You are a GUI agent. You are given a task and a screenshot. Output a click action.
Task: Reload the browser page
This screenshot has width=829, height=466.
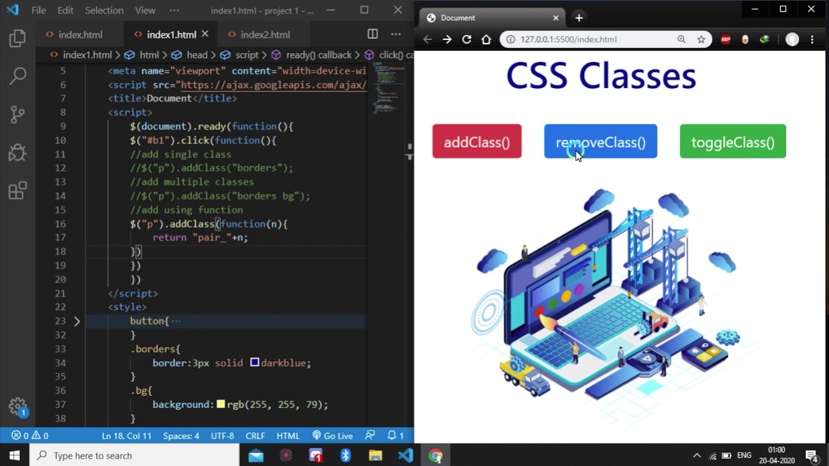point(466,39)
